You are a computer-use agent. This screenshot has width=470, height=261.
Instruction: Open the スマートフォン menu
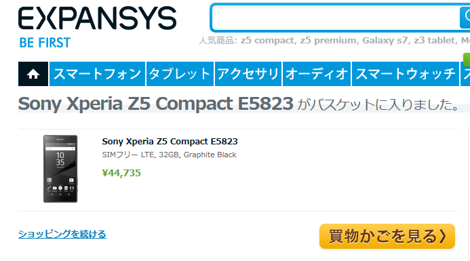[x=97, y=74]
